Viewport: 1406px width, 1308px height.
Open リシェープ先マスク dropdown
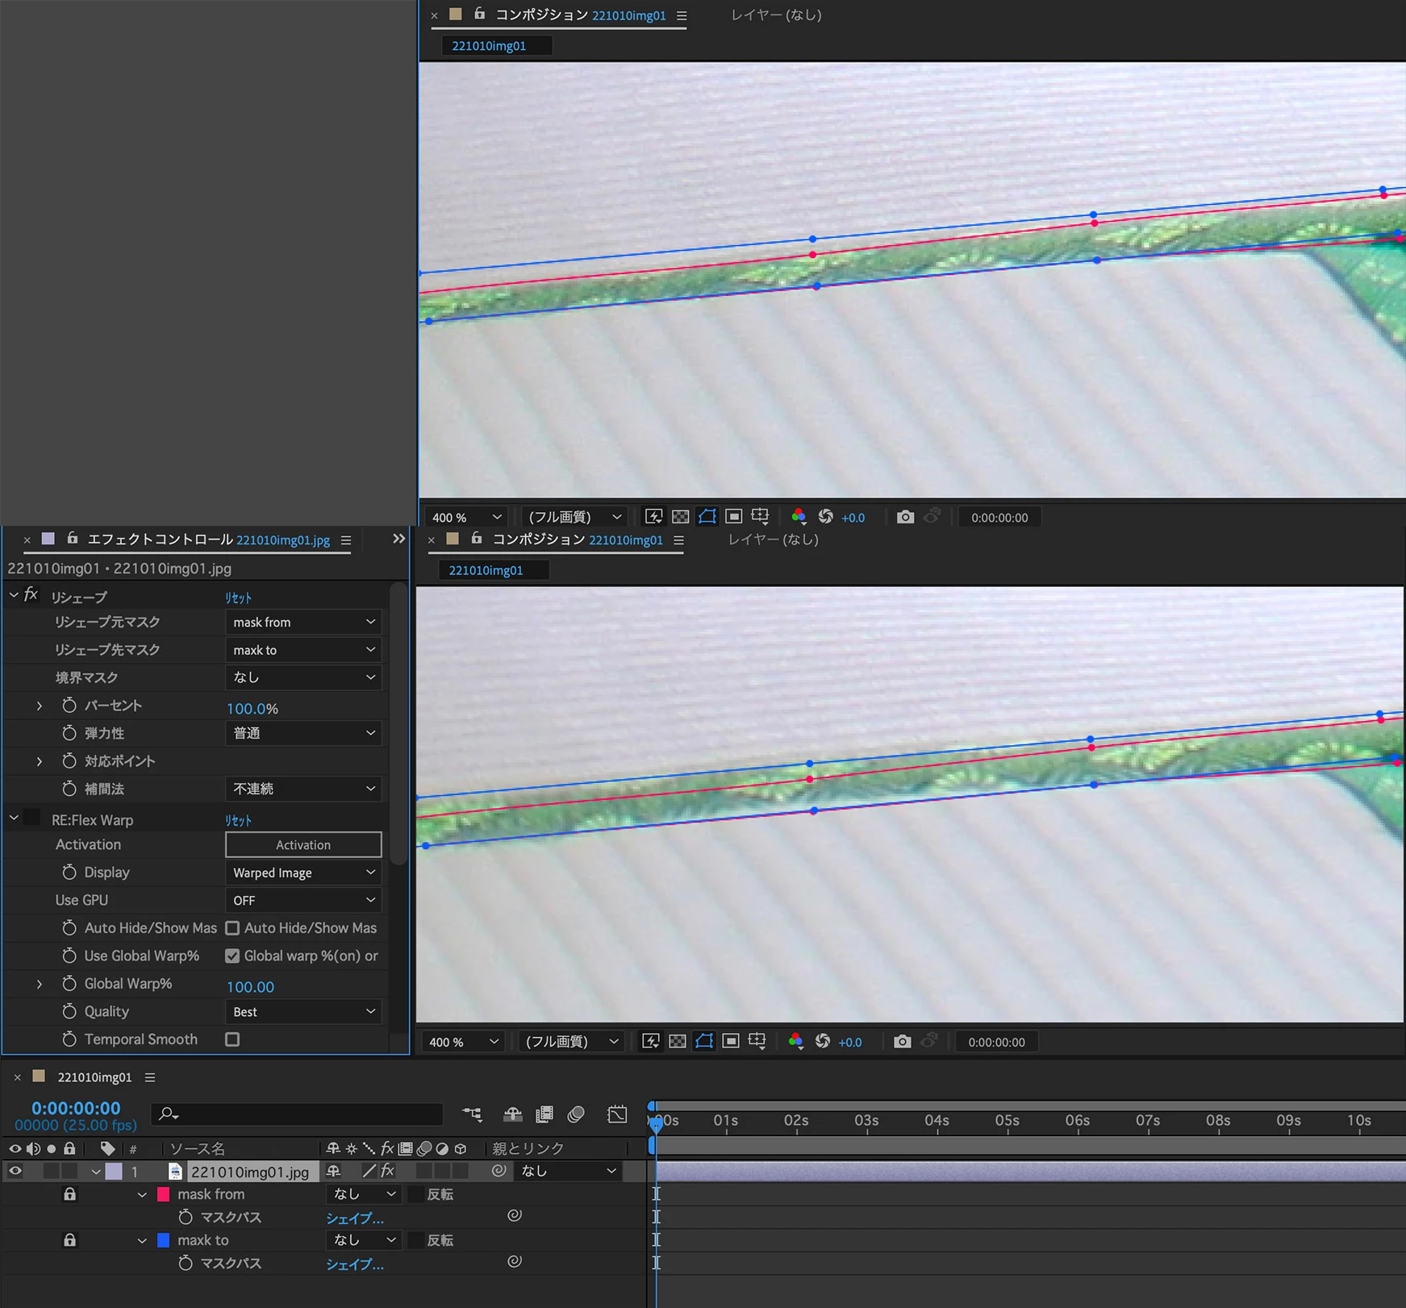(303, 650)
